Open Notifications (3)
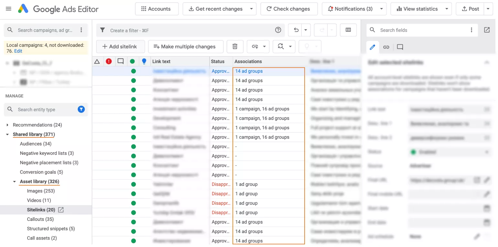 point(350,9)
